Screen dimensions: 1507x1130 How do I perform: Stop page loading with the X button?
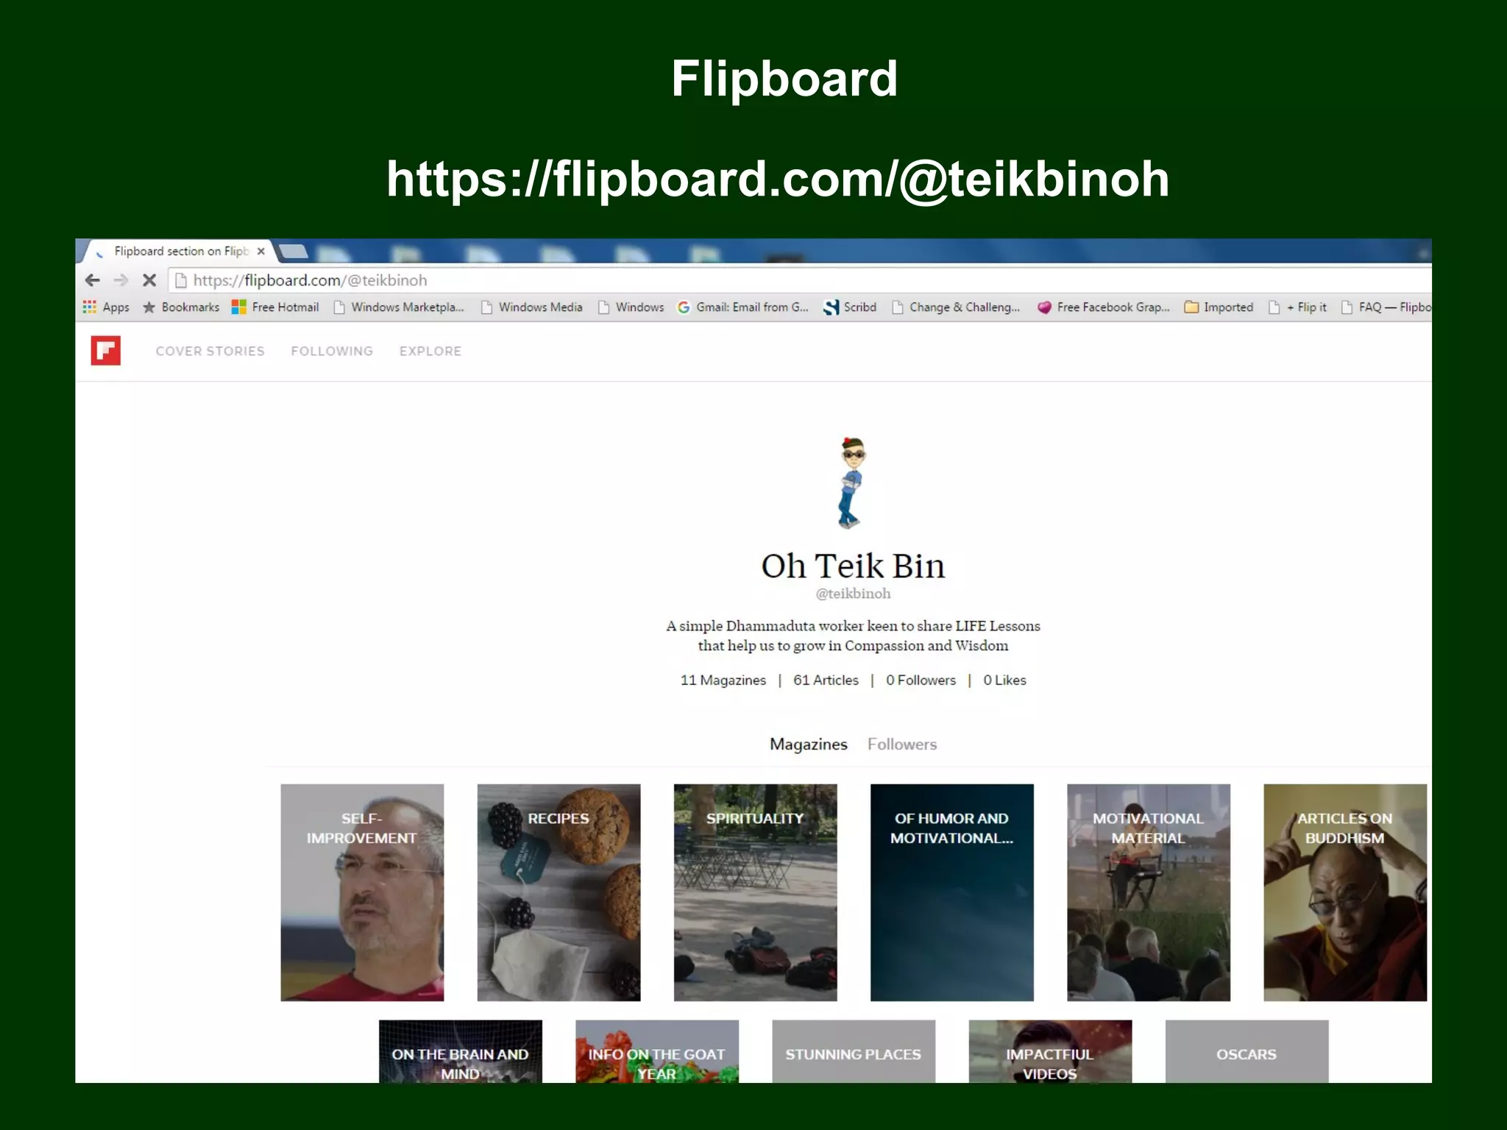[149, 280]
